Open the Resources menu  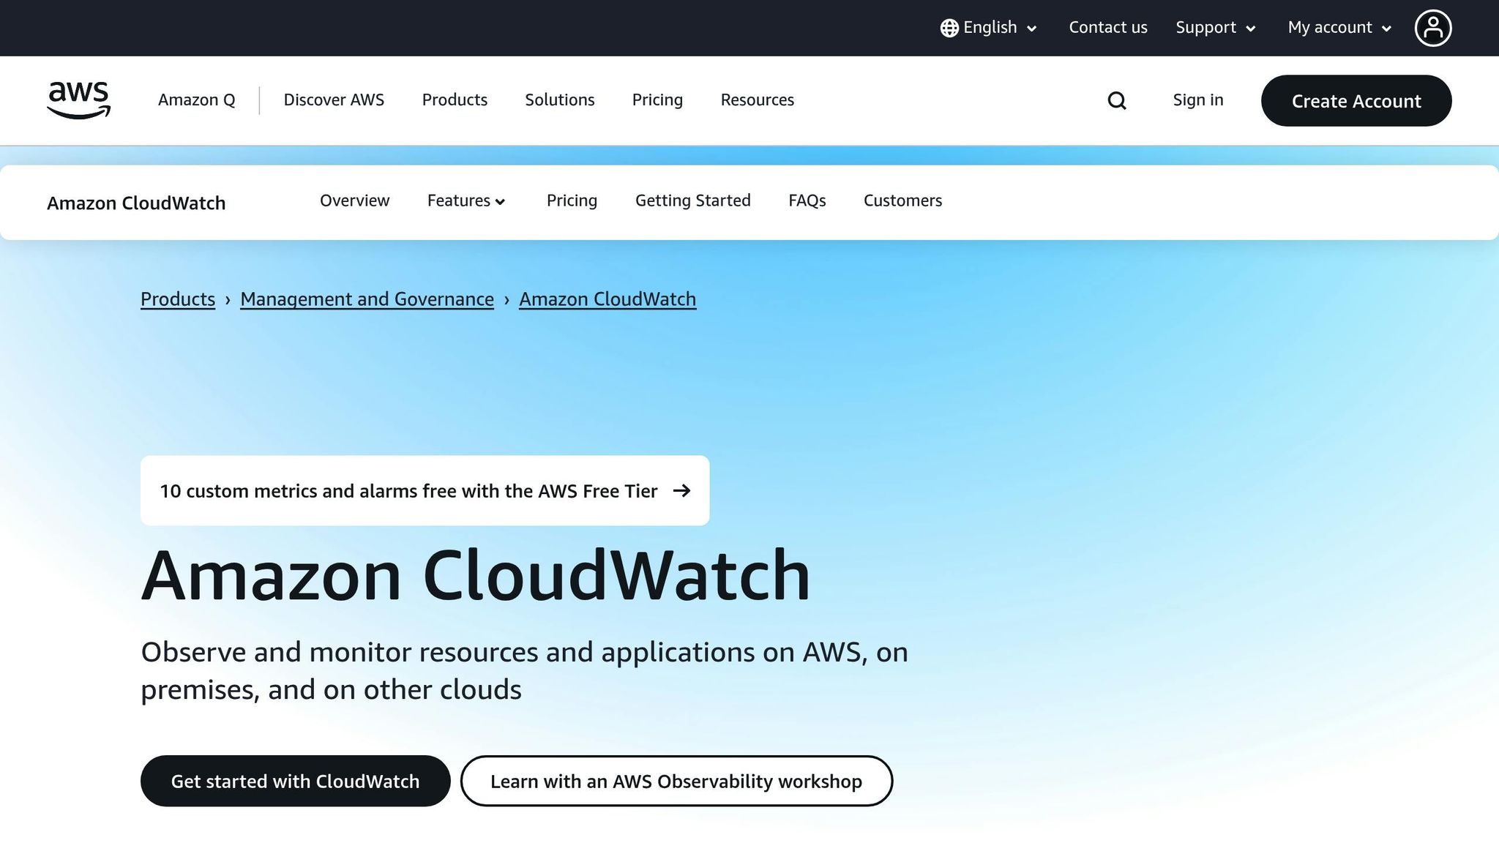coord(757,100)
